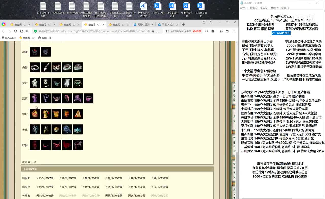Click the golden ring item in 容止 row
325x199 pixels.
[x=56, y=130]
